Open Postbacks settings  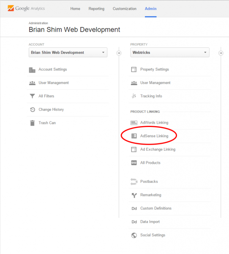(x=149, y=182)
